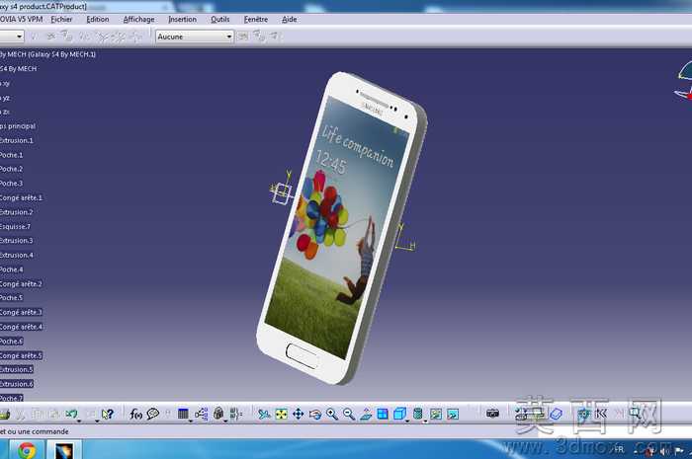The image size is (692, 459).
Task: Click the undo arrow icon
Action: click(x=71, y=414)
